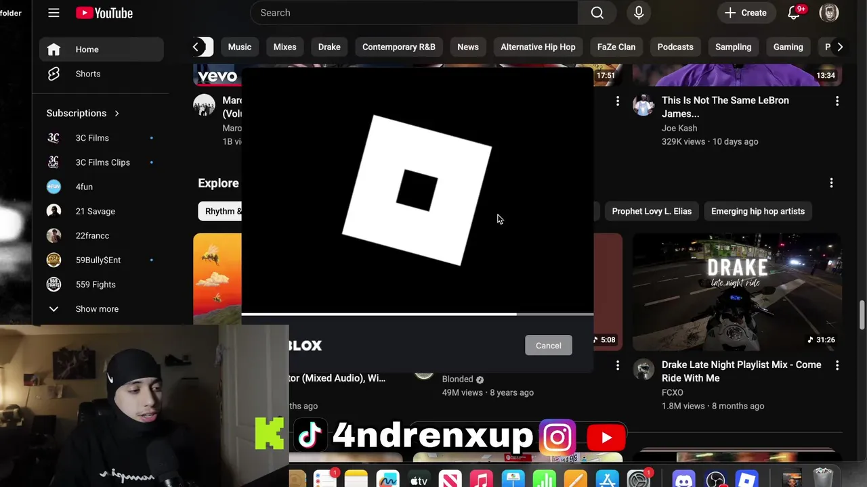Cancel the Roblox launch dialog

tap(549, 346)
